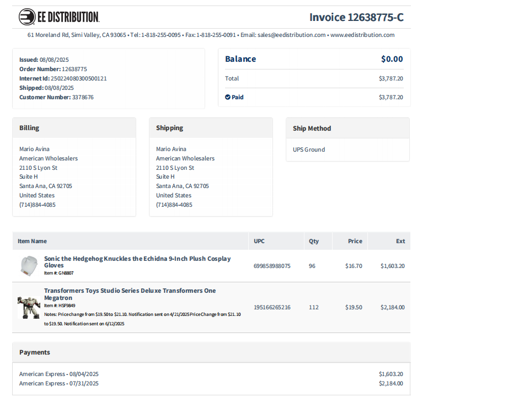Screen dimensions: 508x397
Task: Click the sales@eedistribution.com email address
Action: click(292, 35)
